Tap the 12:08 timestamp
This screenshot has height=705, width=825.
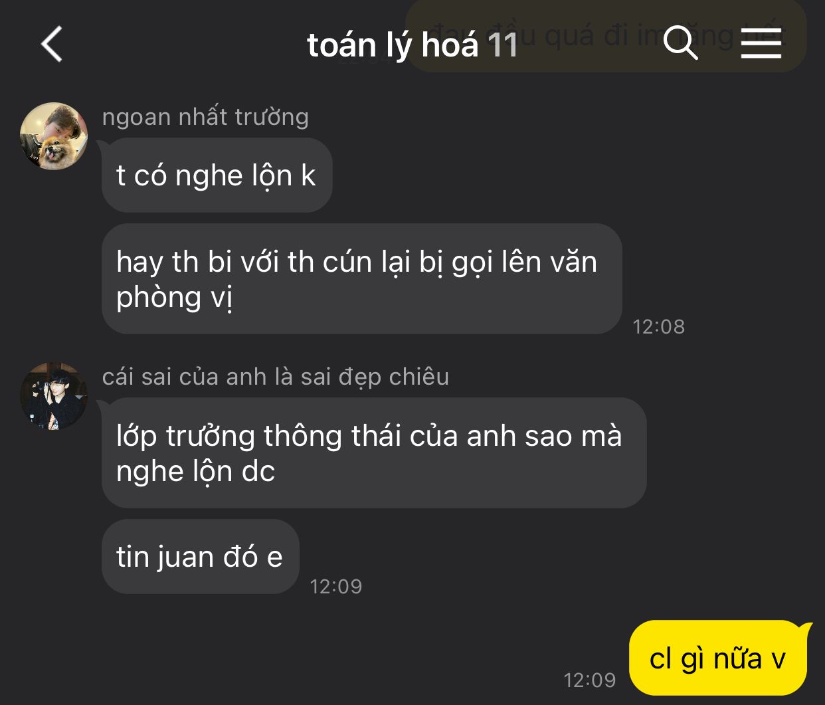click(658, 326)
